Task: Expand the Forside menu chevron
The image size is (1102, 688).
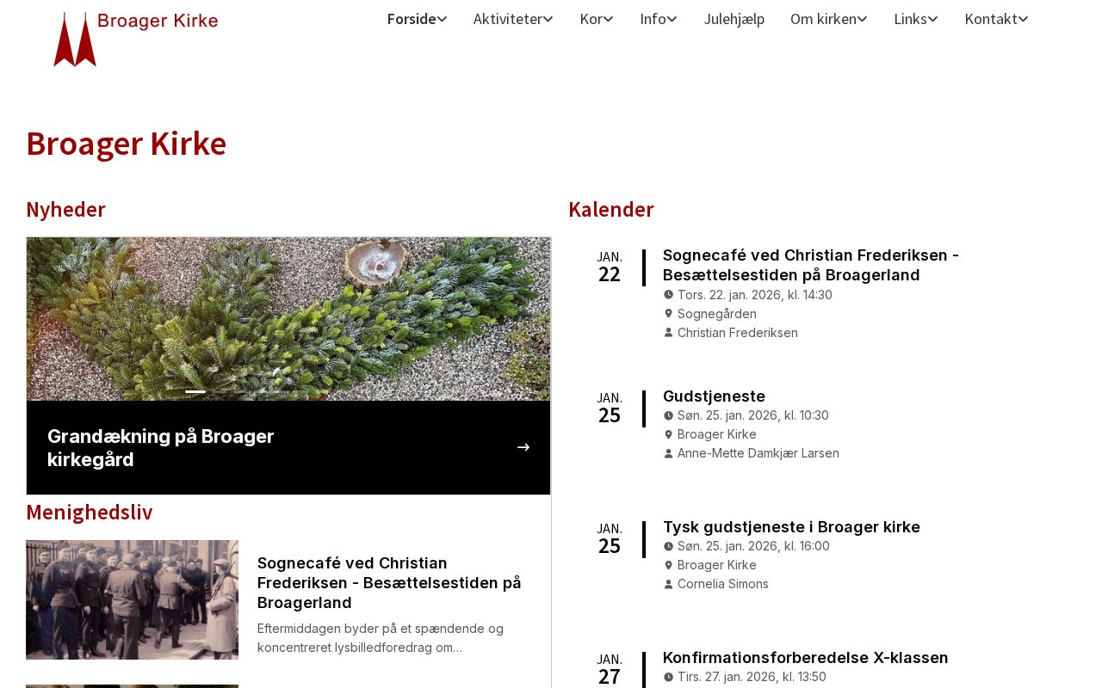Action: (442, 19)
